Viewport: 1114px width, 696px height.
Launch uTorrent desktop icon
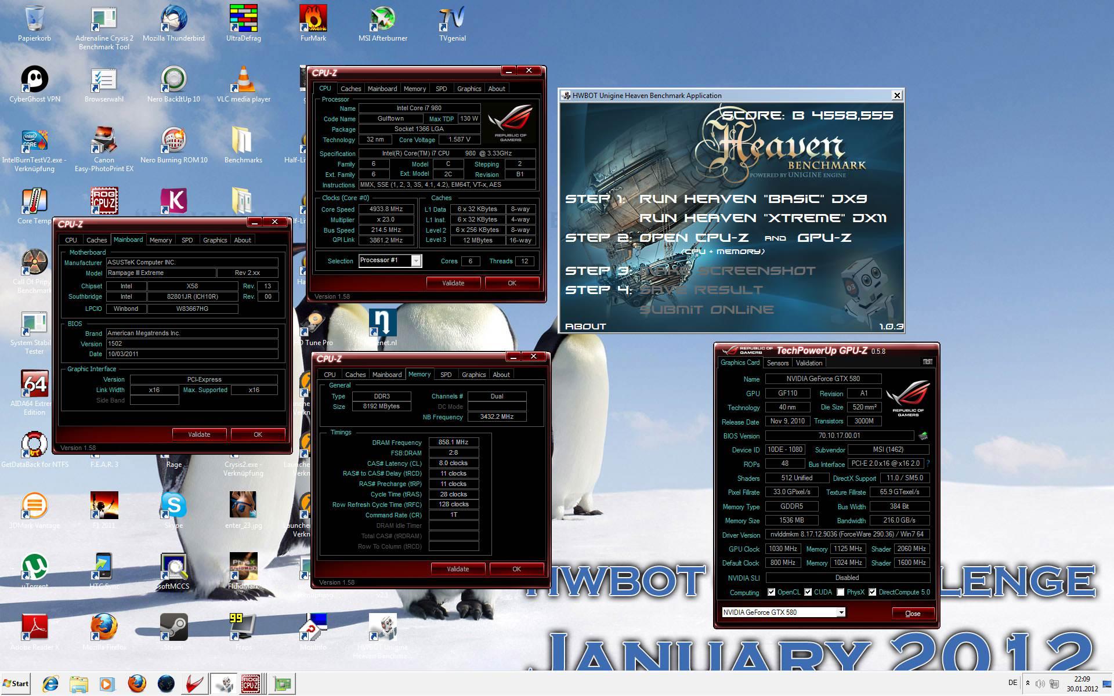pos(34,567)
